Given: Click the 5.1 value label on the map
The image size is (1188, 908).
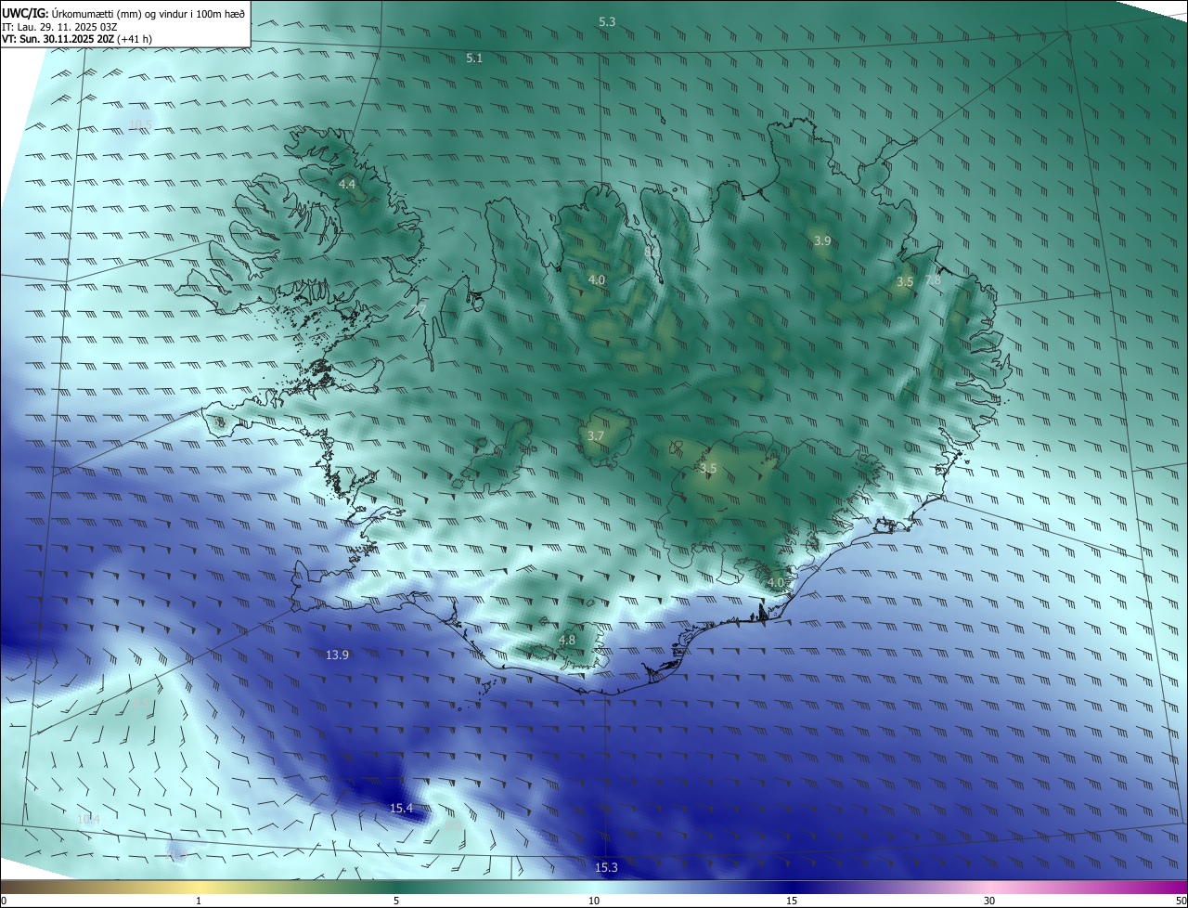Looking at the screenshot, I should tap(474, 58).
